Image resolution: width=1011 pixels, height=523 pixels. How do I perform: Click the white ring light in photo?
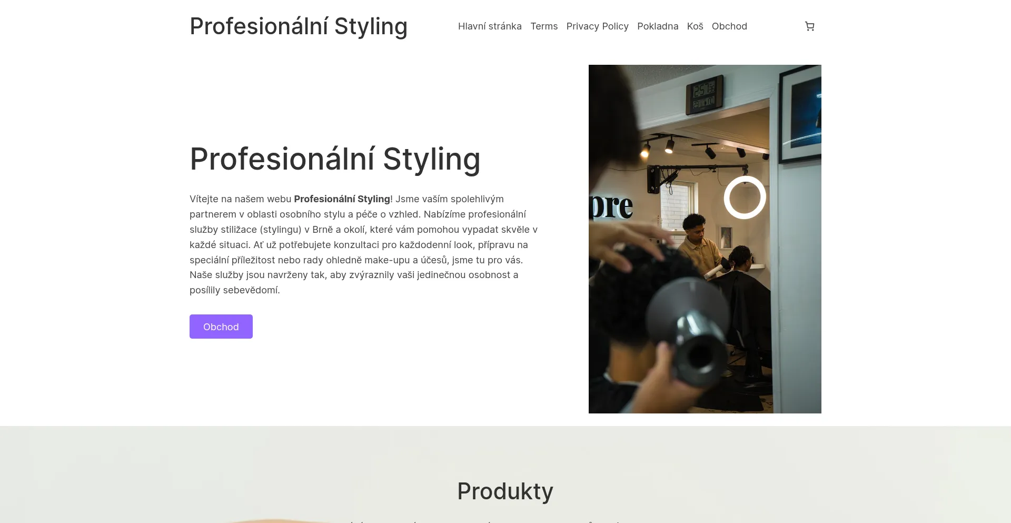click(x=745, y=198)
